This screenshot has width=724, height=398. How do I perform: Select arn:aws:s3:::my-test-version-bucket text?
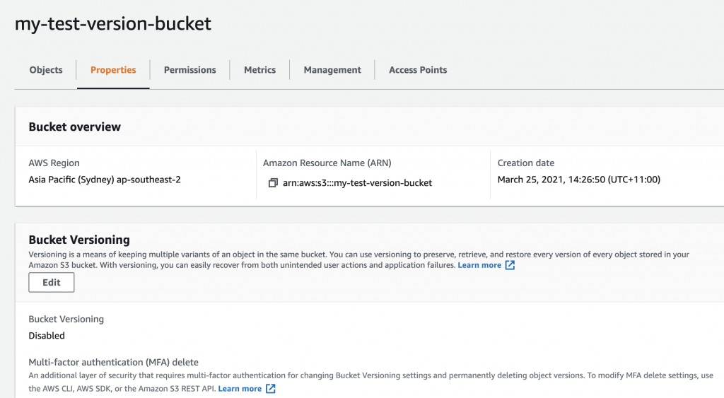click(x=357, y=183)
